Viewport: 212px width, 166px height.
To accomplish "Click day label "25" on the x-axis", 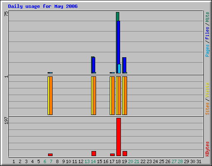I will 161,161.
